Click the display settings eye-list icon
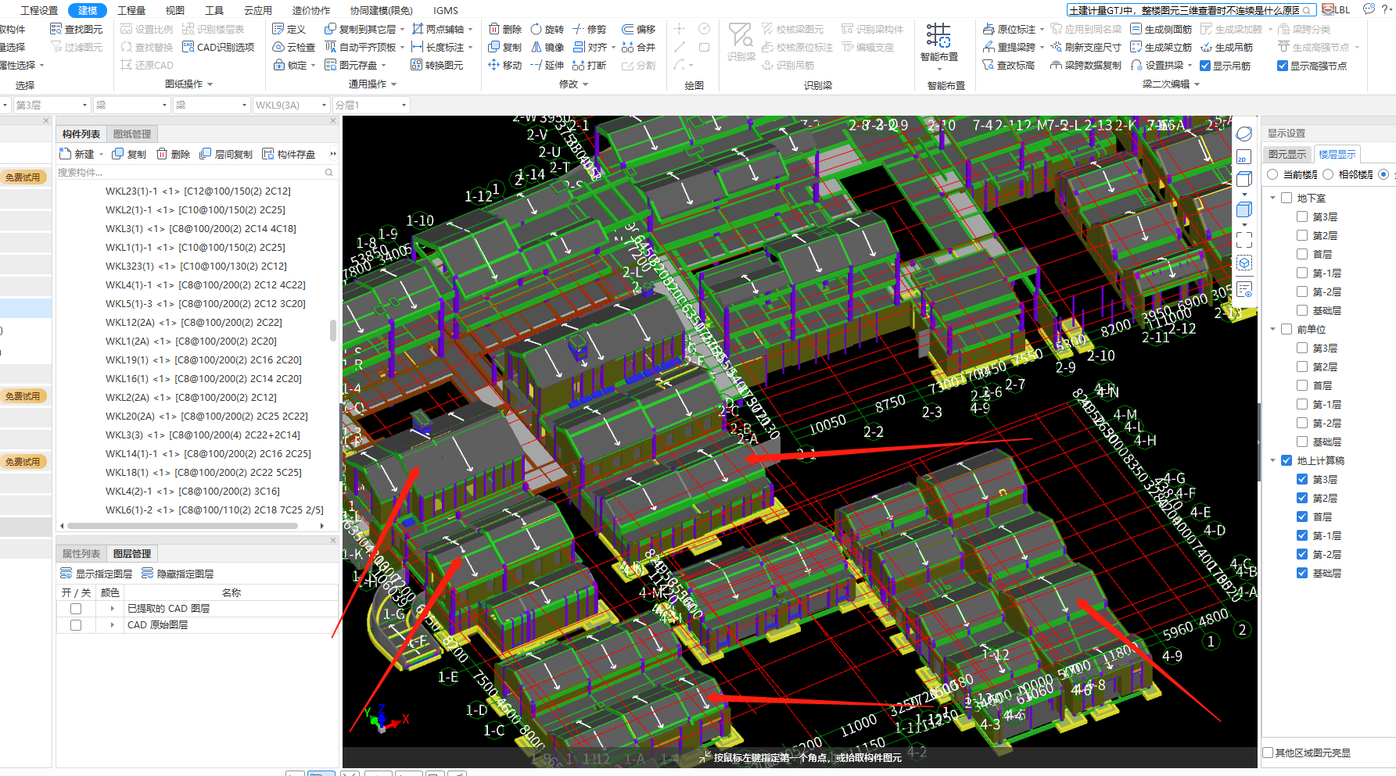The height and width of the screenshot is (776, 1396). click(1244, 290)
